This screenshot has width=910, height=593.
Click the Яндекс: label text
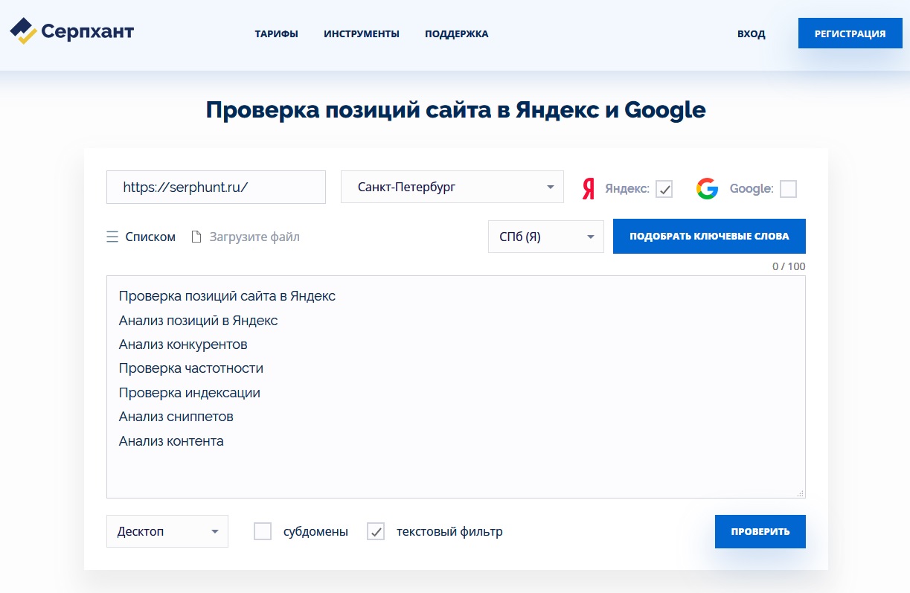pyautogui.click(x=627, y=189)
